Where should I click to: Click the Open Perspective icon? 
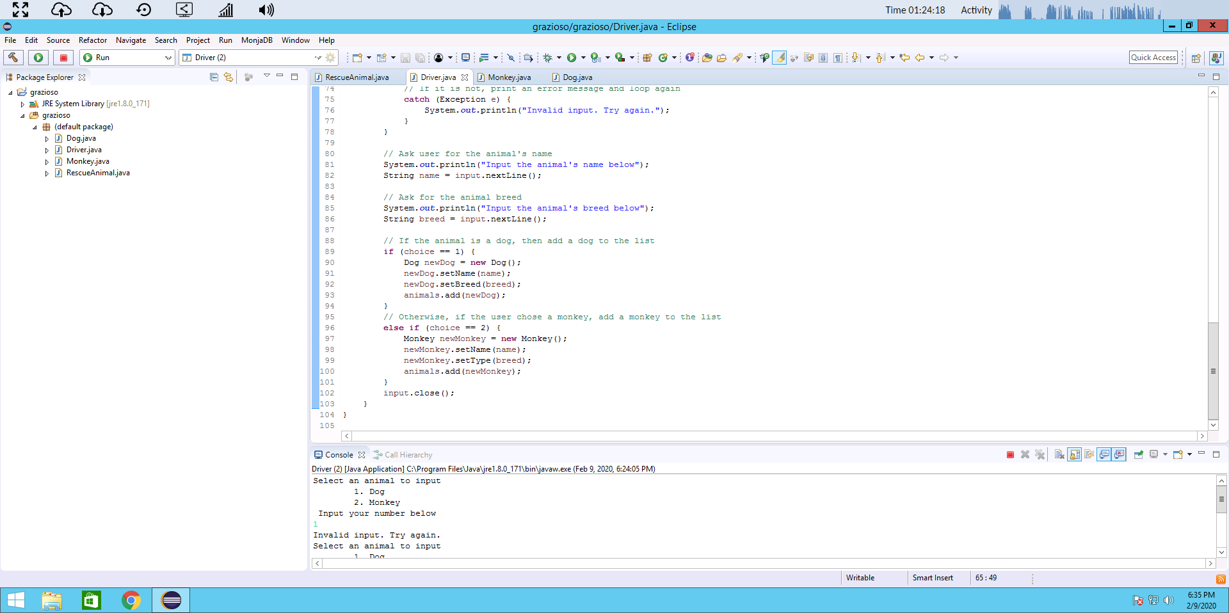tap(1196, 58)
